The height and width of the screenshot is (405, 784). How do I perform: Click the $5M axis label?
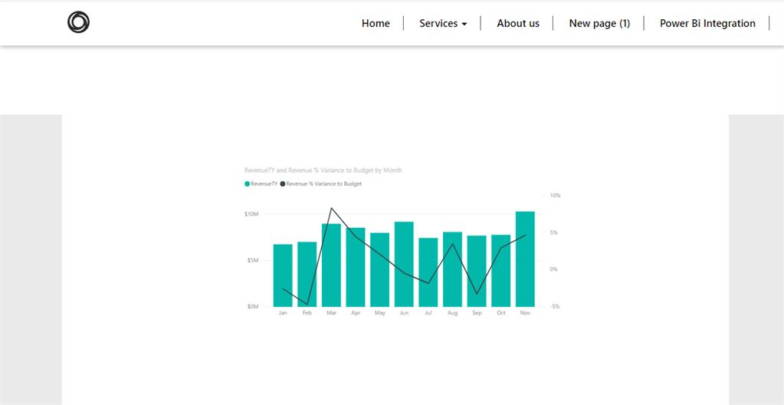point(252,260)
